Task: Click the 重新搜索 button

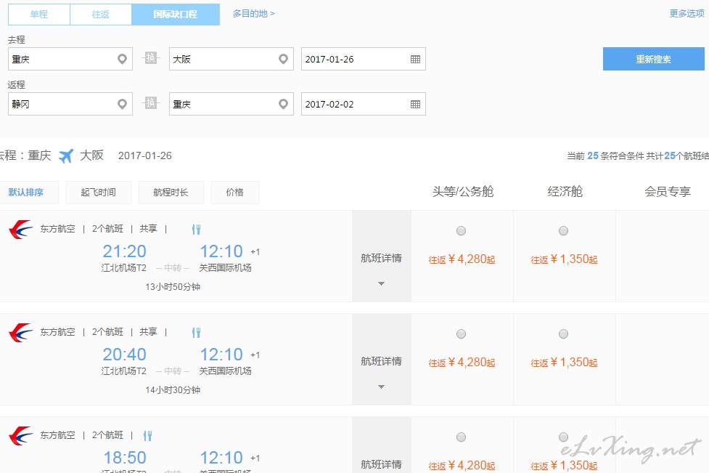Action: coord(653,59)
